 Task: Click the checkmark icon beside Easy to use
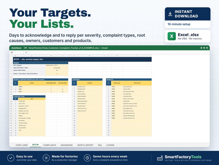click(11, 158)
